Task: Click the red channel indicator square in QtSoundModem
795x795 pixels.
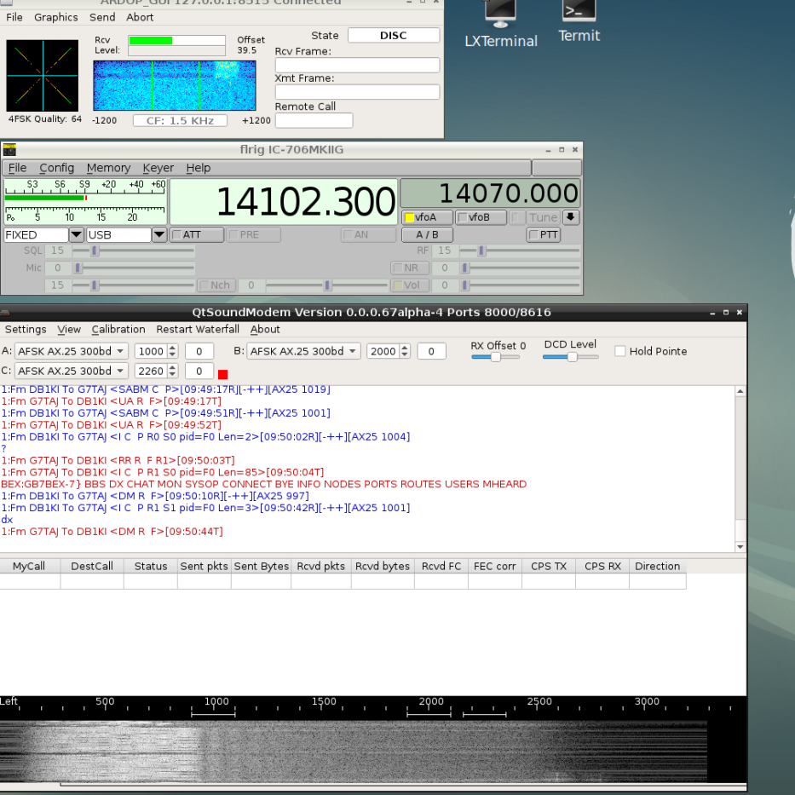Action: 222,373
